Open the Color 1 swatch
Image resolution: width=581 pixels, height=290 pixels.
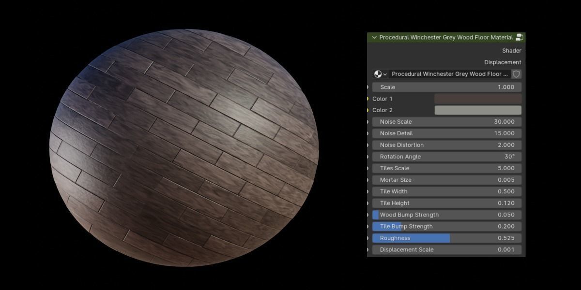tap(478, 99)
